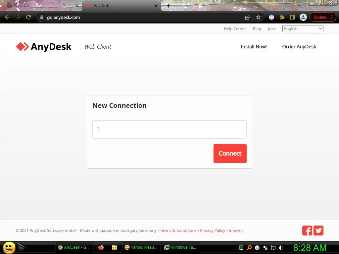This screenshot has width=339, height=254.
Task: Click the quick launch icon beside Start button
Action: pyautogui.click(x=22, y=248)
